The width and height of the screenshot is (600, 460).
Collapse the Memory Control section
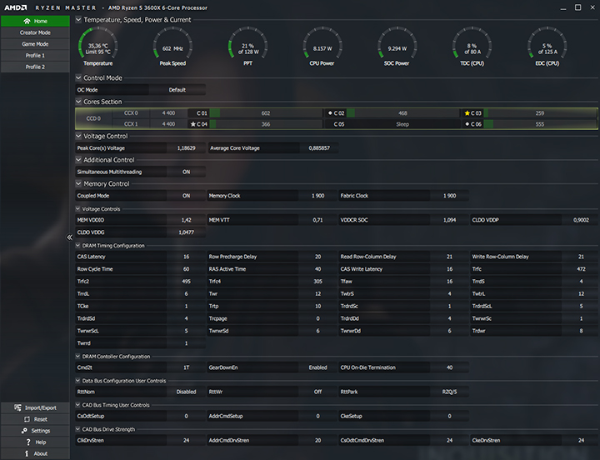coord(78,183)
